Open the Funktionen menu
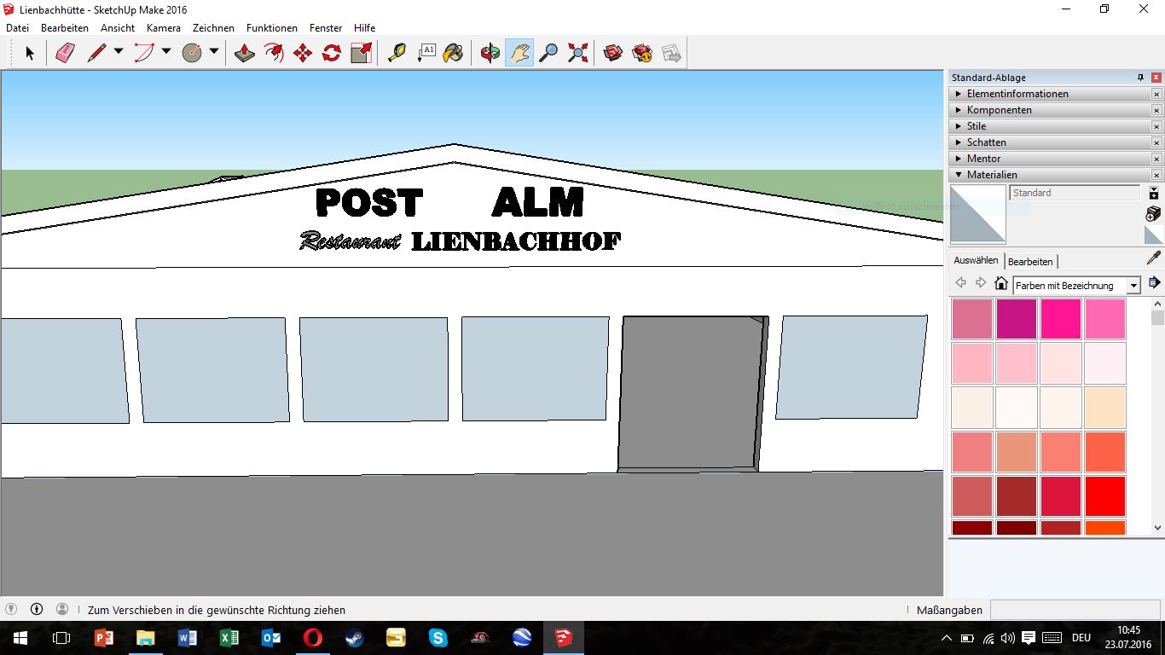Screen dimensions: 1165x655 click(x=272, y=28)
